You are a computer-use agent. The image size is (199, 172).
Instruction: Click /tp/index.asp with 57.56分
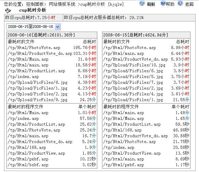pos(52,119)
